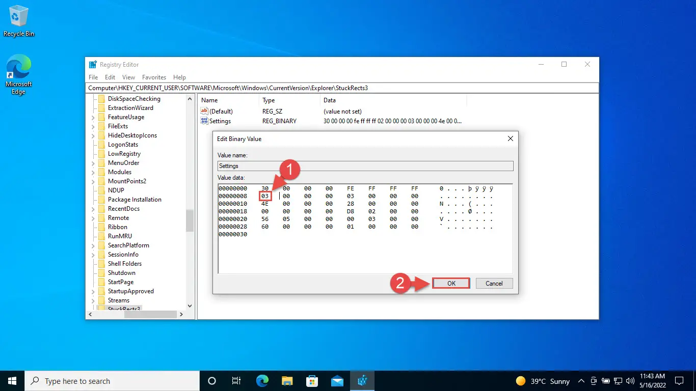Click the 4E byte at offset 00000010
Image resolution: width=696 pixels, height=391 pixels.
point(264,204)
